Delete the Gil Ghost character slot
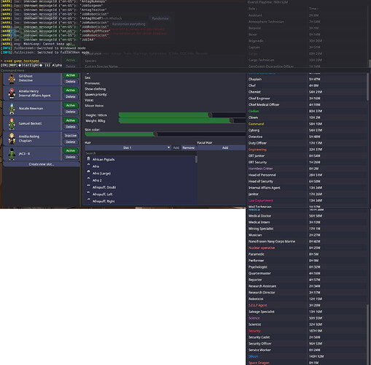This screenshot has width=371, height=365. 71,82
